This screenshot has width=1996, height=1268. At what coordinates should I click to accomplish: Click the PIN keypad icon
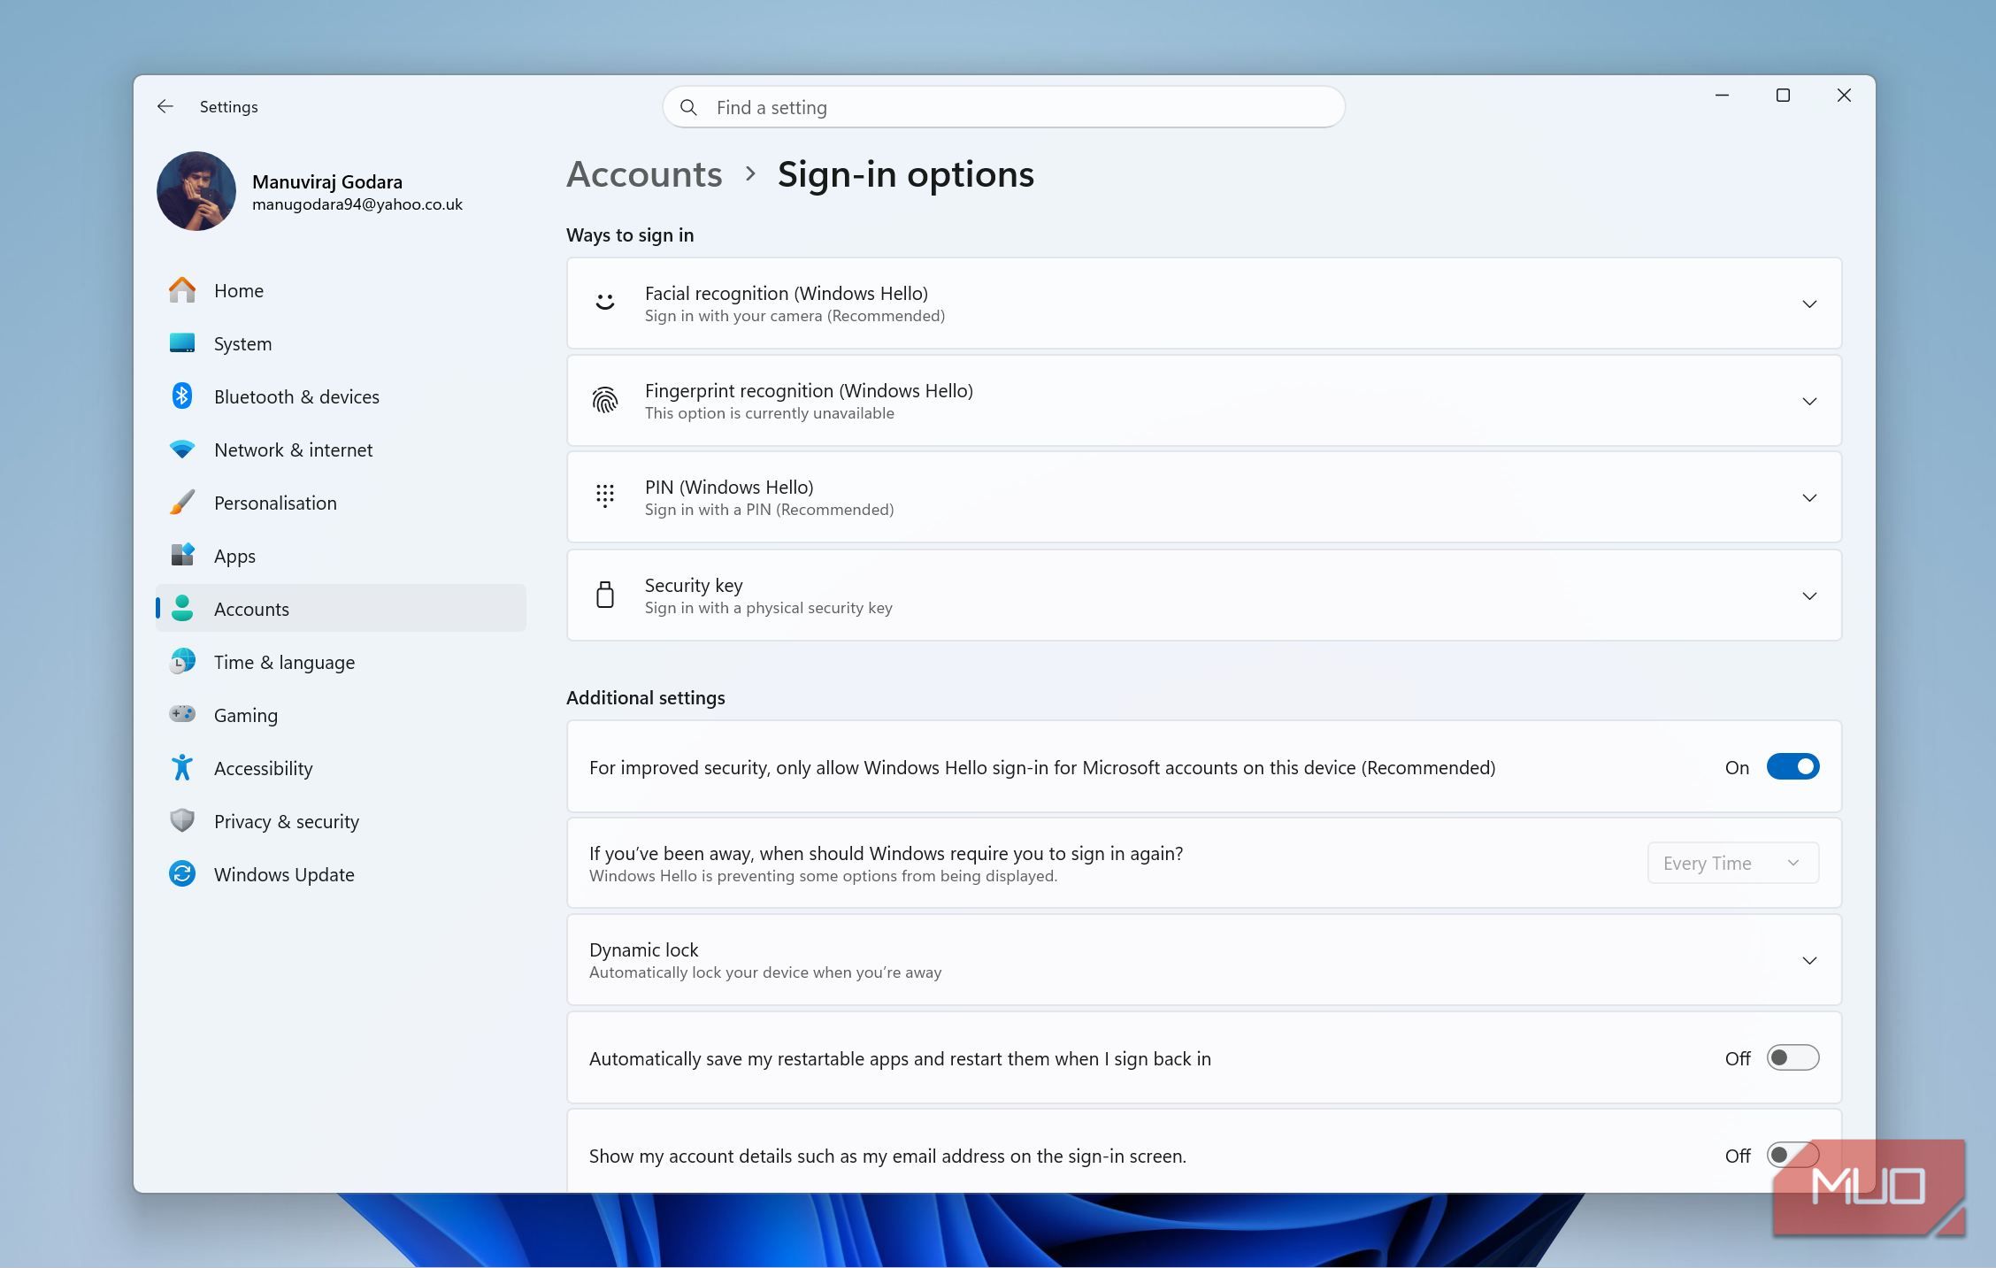pyautogui.click(x=605, y=496)
